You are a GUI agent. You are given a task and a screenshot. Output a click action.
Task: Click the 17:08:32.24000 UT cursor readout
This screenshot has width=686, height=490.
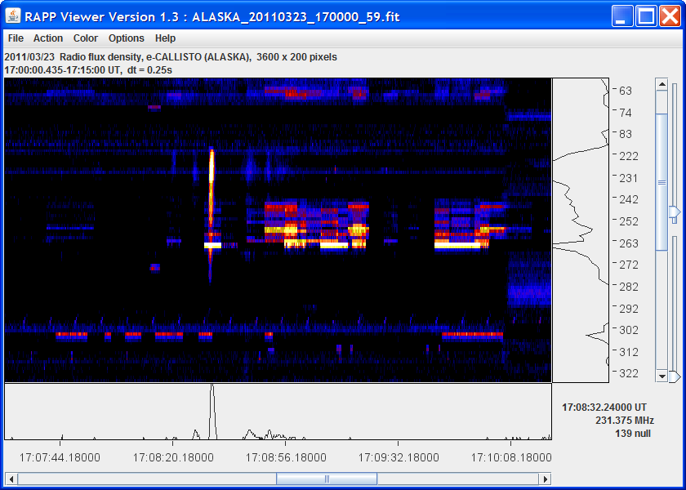(x=604, y=408)
